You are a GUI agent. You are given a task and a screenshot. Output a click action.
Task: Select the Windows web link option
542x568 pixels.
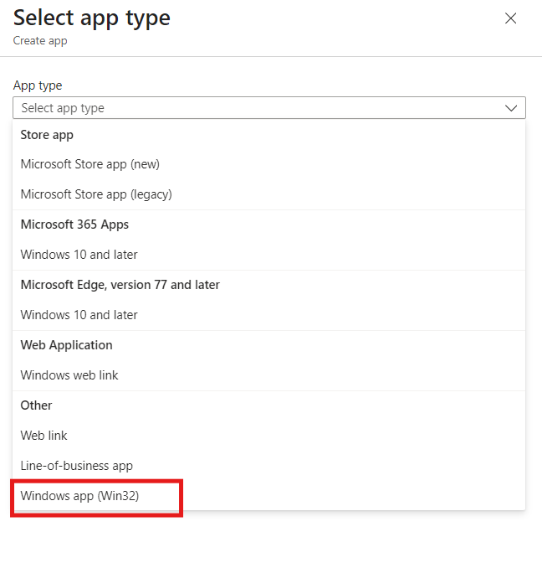click(x=69, y=375)
